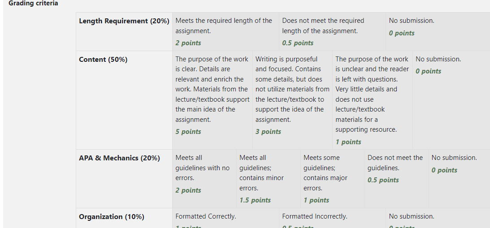490x228 pixels.
Task: Choose 'contains minor errors' 1.5 points level
Action: click(268, 179)
